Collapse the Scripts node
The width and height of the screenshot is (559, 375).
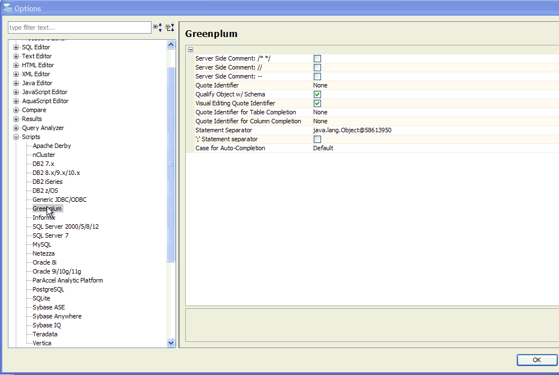click(16, 137)
